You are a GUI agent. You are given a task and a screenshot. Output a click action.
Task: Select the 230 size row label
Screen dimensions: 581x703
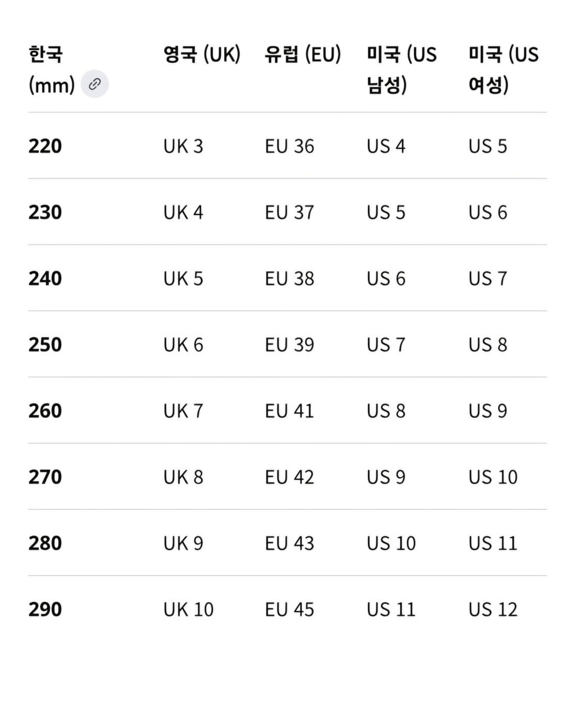tap(45, 212)
